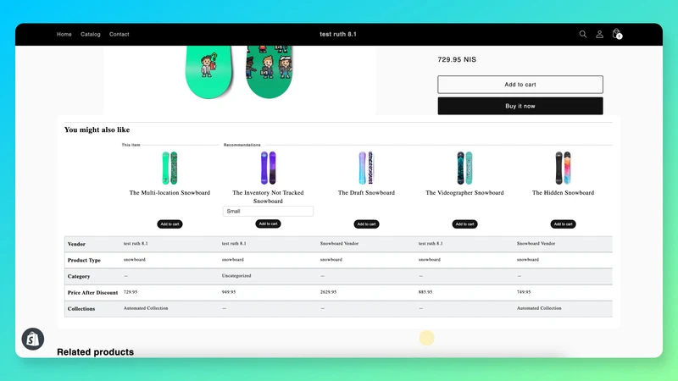
Task: Click the Buy it now button
Action: tap(520, 106)
